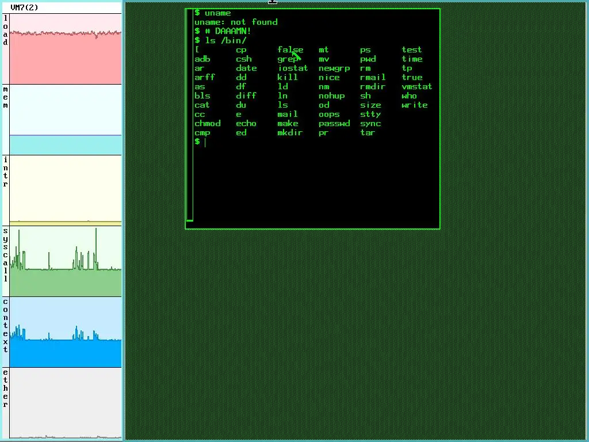This screenshot has height=442, width=589.
Task: Click the 'newgrp' file name
Action: click(x=334, y=68)
